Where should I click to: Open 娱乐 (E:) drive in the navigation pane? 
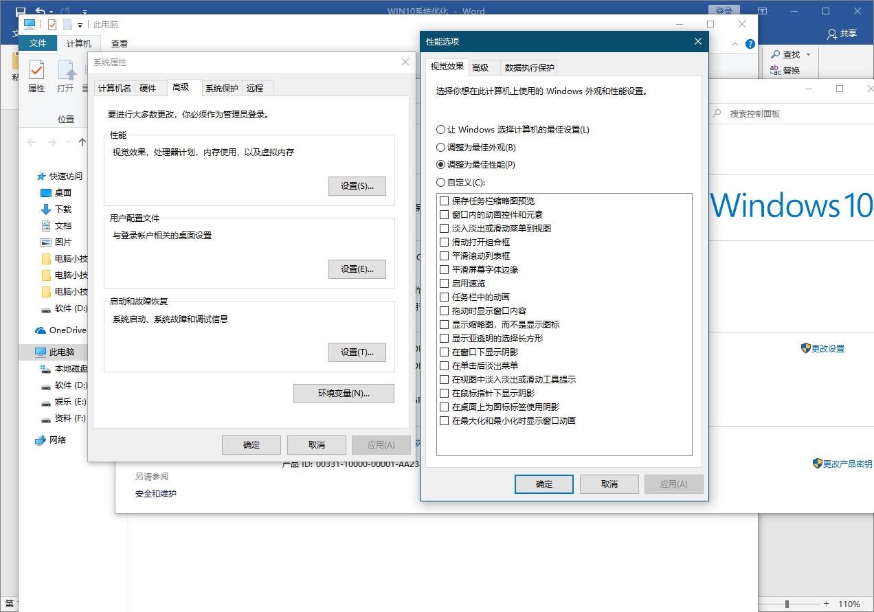[x=63, y=402]
